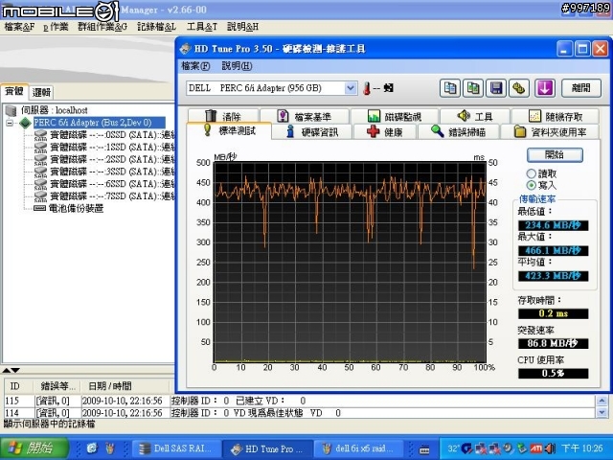Open 工具&T menu in RAID Manager

tap(202, 27)
